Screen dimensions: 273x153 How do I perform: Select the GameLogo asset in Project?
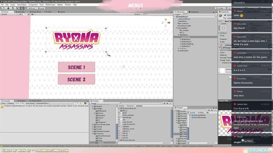(x=127, y=117)
